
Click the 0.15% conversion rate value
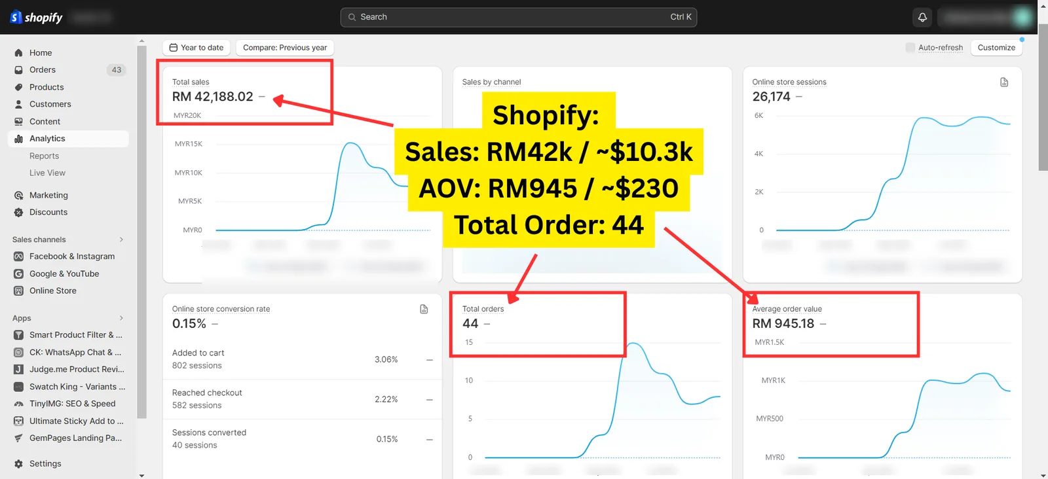(189, 324)
